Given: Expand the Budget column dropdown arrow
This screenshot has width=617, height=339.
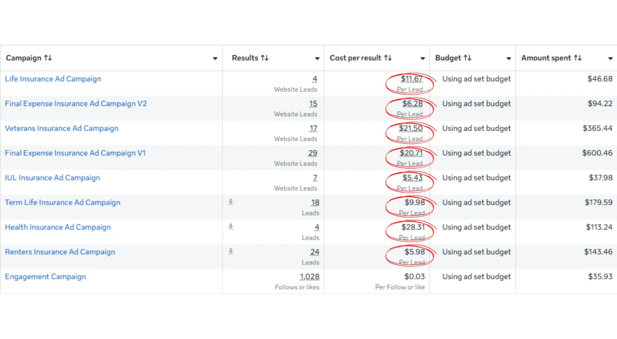Looking at the screenshot, I should (x=509, y=59).
